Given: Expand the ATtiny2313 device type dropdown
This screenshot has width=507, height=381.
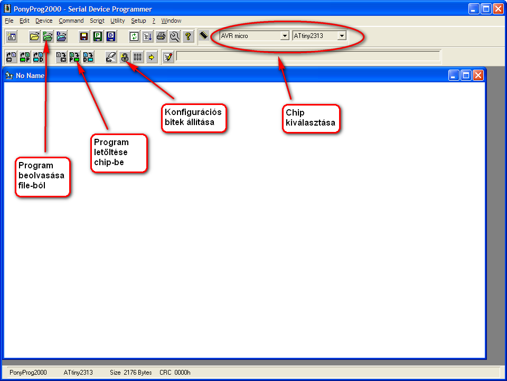Looking at the screenshot, I should pyautogui.click(x=342, y=36).
